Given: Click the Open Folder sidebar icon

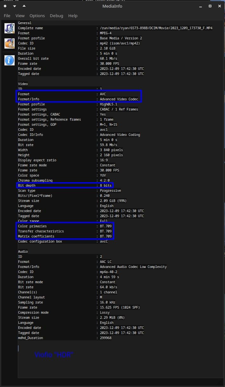Looking at the screenshot, I should pyautogui.click(x=10, y=43).
